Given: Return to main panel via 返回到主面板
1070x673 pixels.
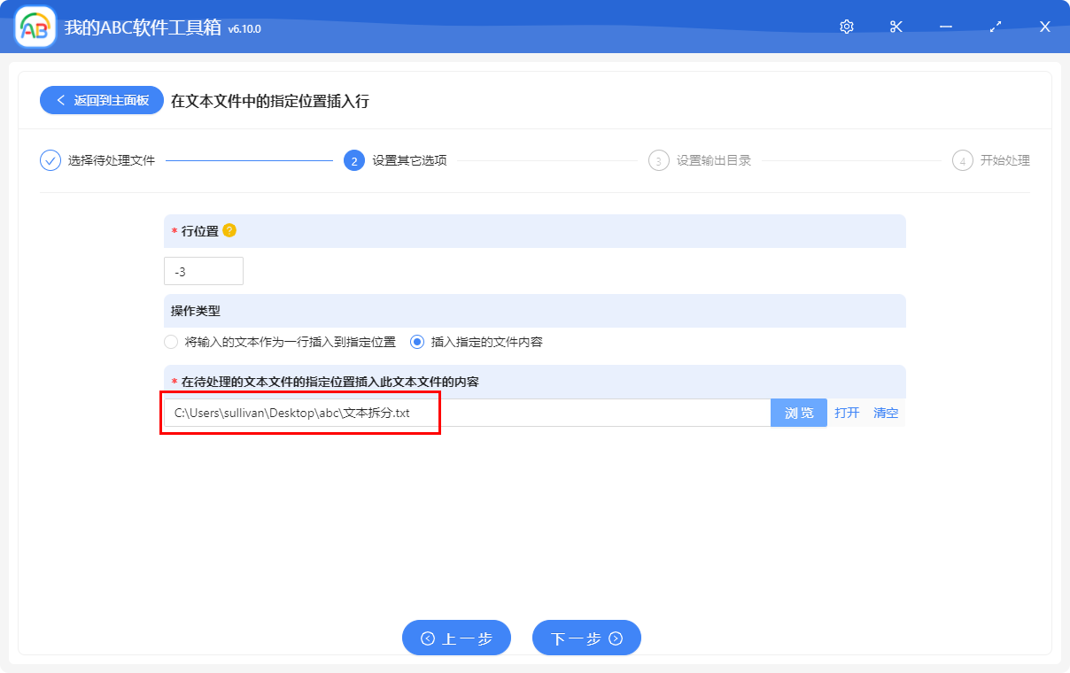Looking at the screenshot, I should click(101, 100).
